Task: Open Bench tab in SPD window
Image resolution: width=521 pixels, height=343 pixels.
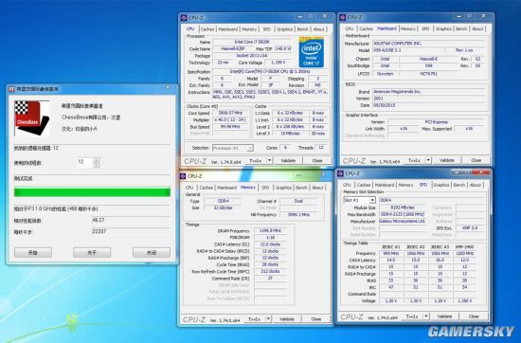Action: (459, 185)
